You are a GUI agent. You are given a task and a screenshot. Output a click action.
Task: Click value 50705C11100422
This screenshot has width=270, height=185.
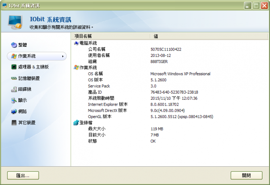coord(166,49)
